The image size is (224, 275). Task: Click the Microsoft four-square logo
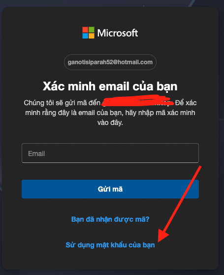(x=88, y=33)
